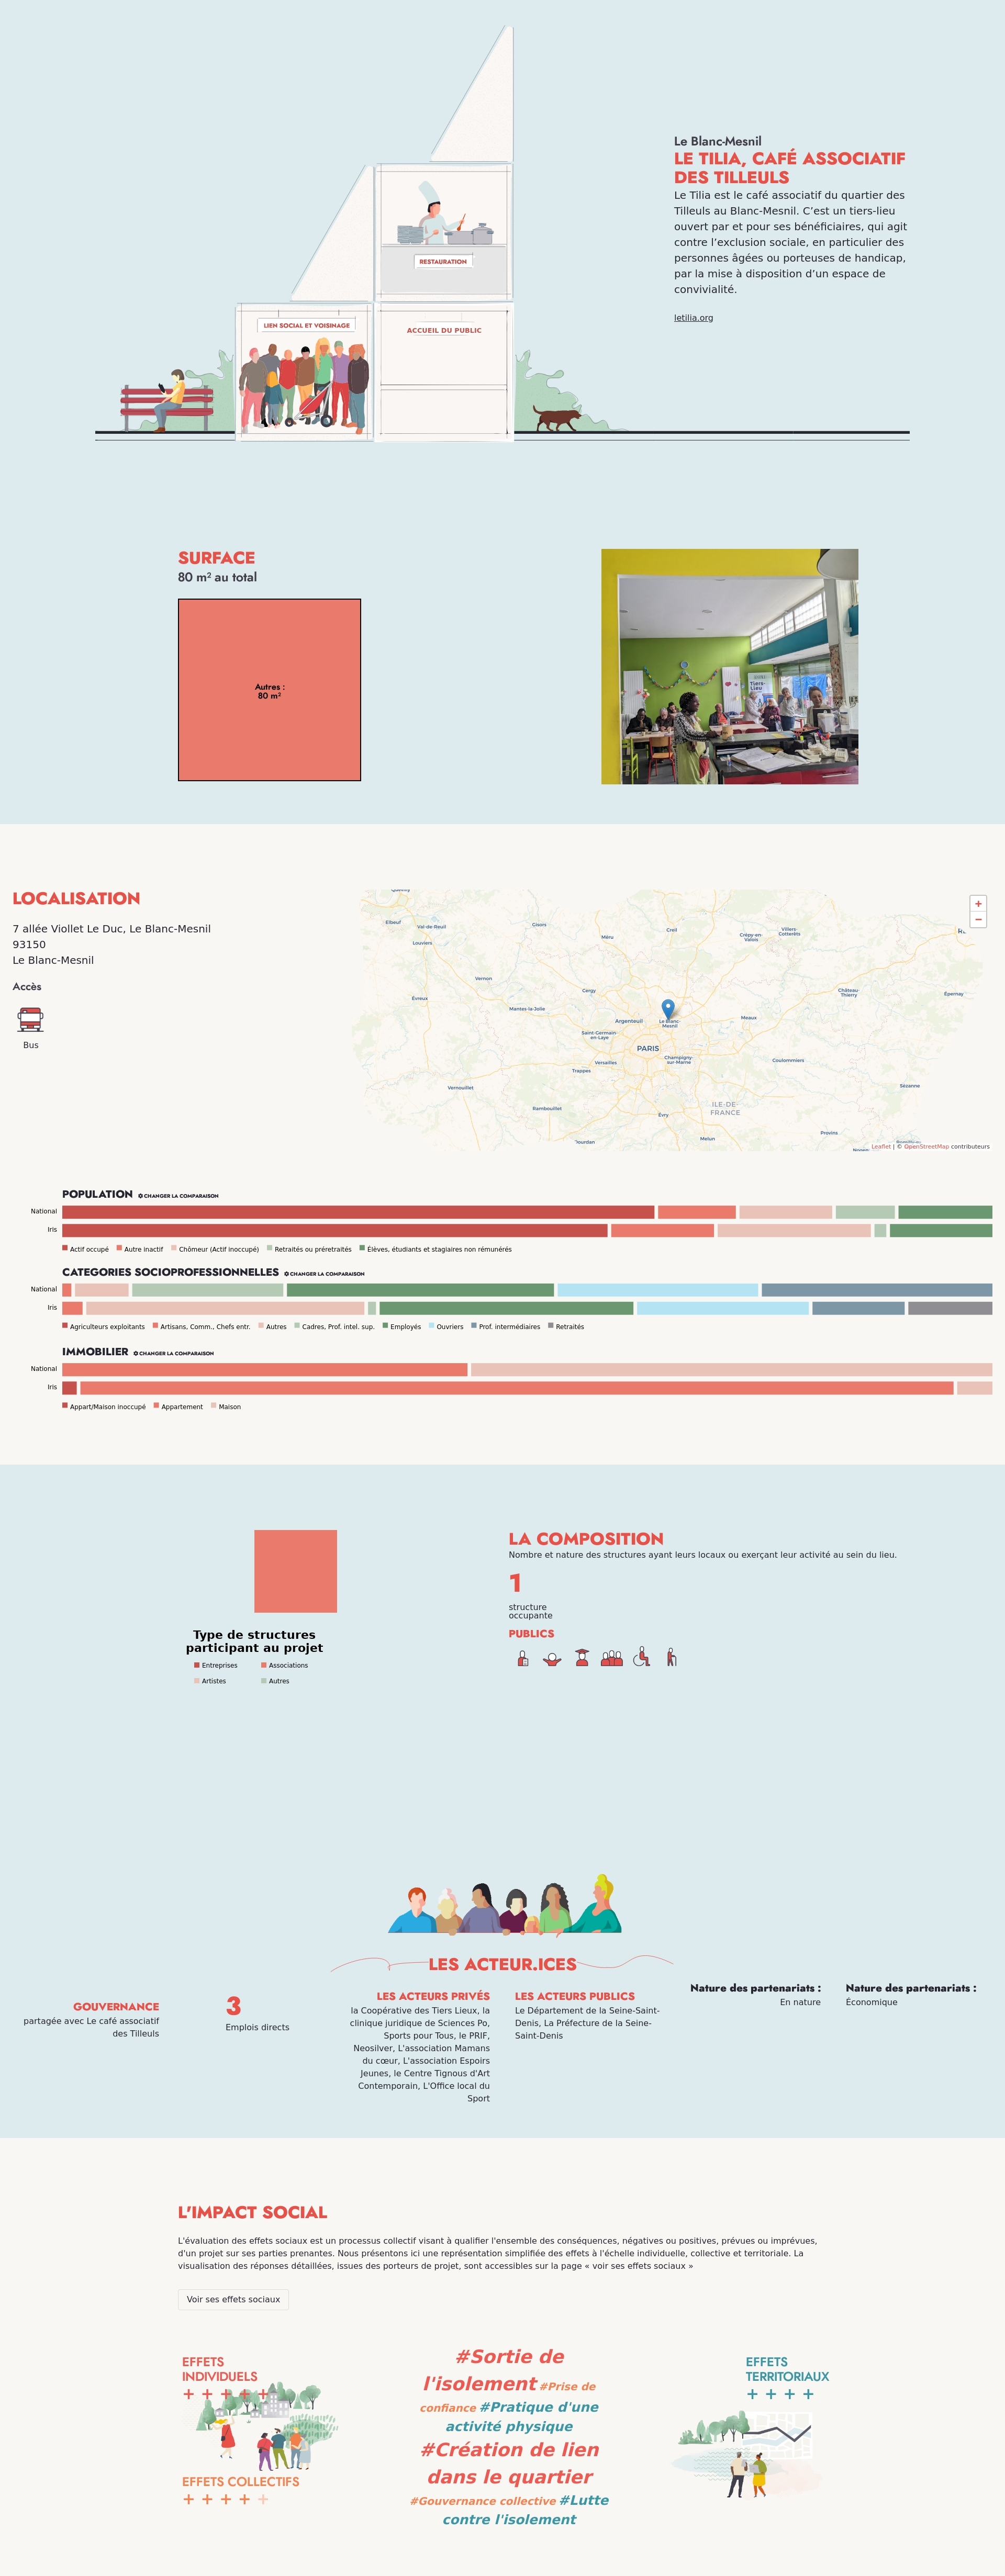Zoom in on the map
The width and height of the screenshot is (1005, 2576).
click(978, 903)
